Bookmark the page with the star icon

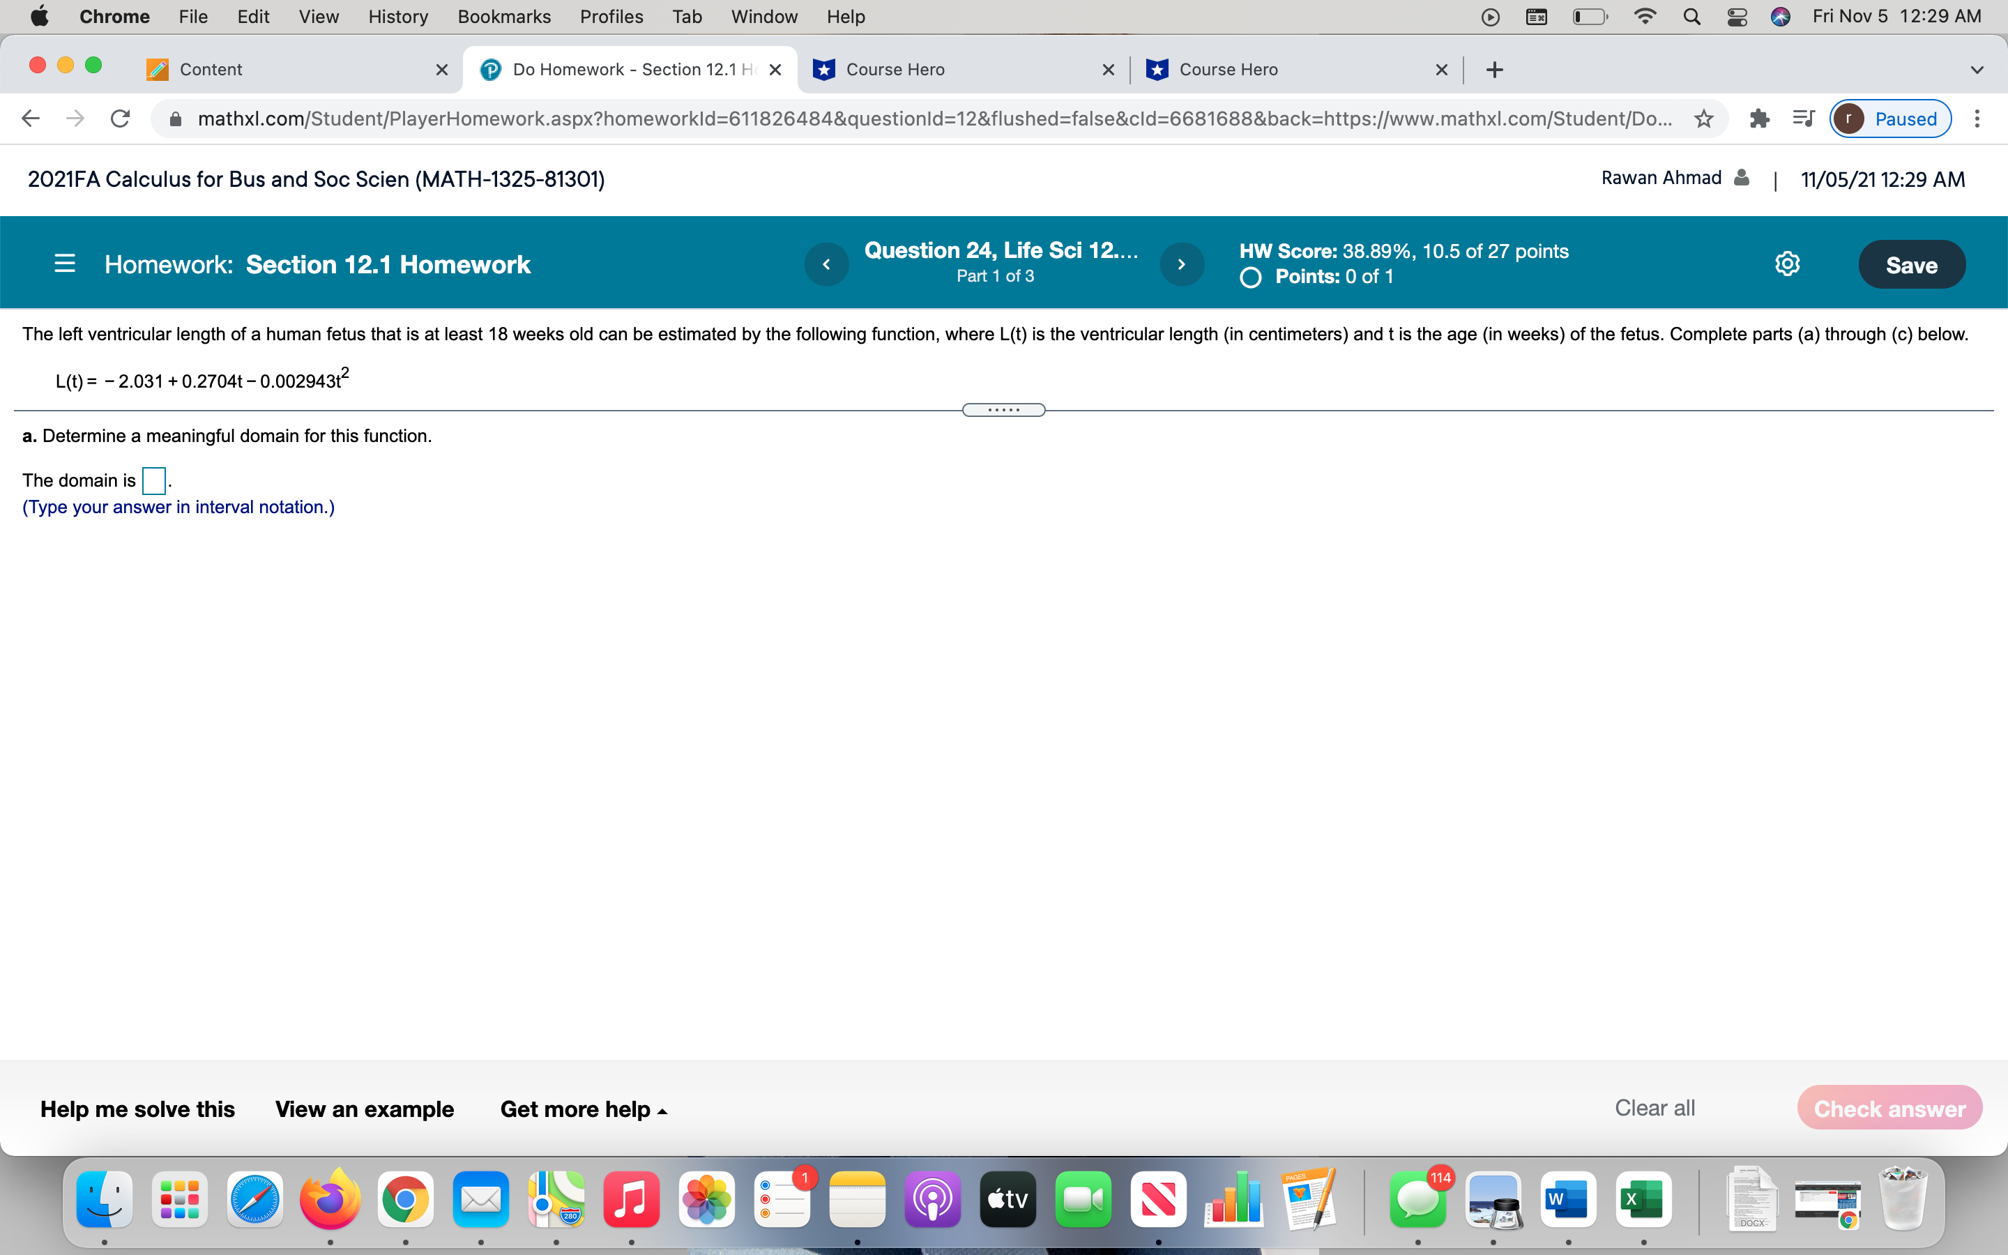coord(1703,119)
